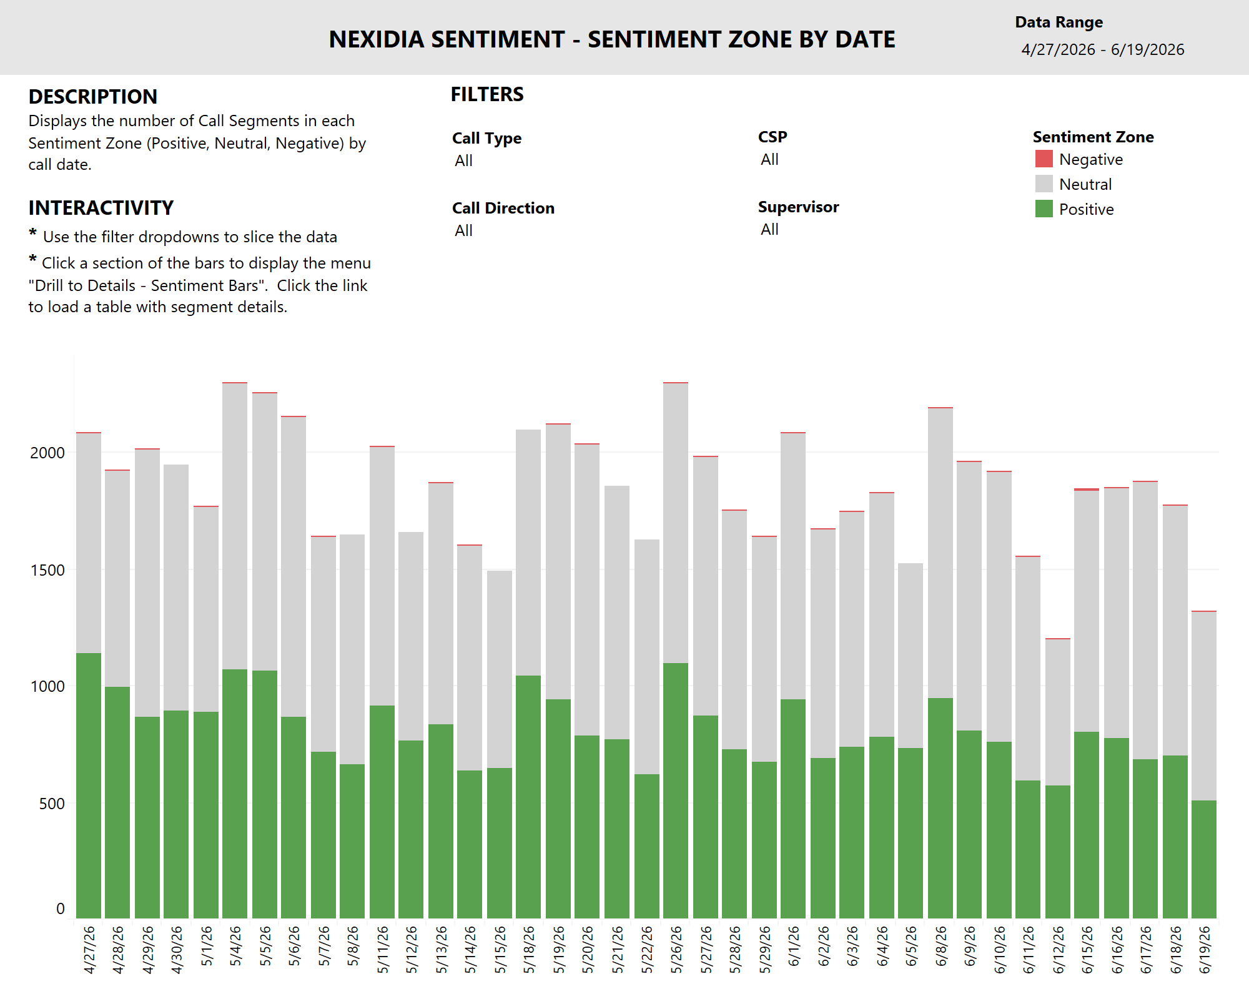This screenshot has width=1249, height=999.
Task: Click the Negative legend label
Action: pos(1091,159)
